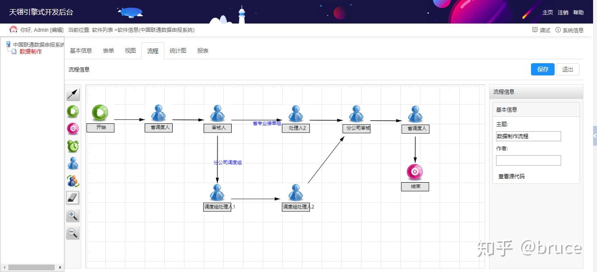Select the green alarm clock timer tool
Image resolution: width=597 pixels, height=272 pixels.
(x=73, y=146)
